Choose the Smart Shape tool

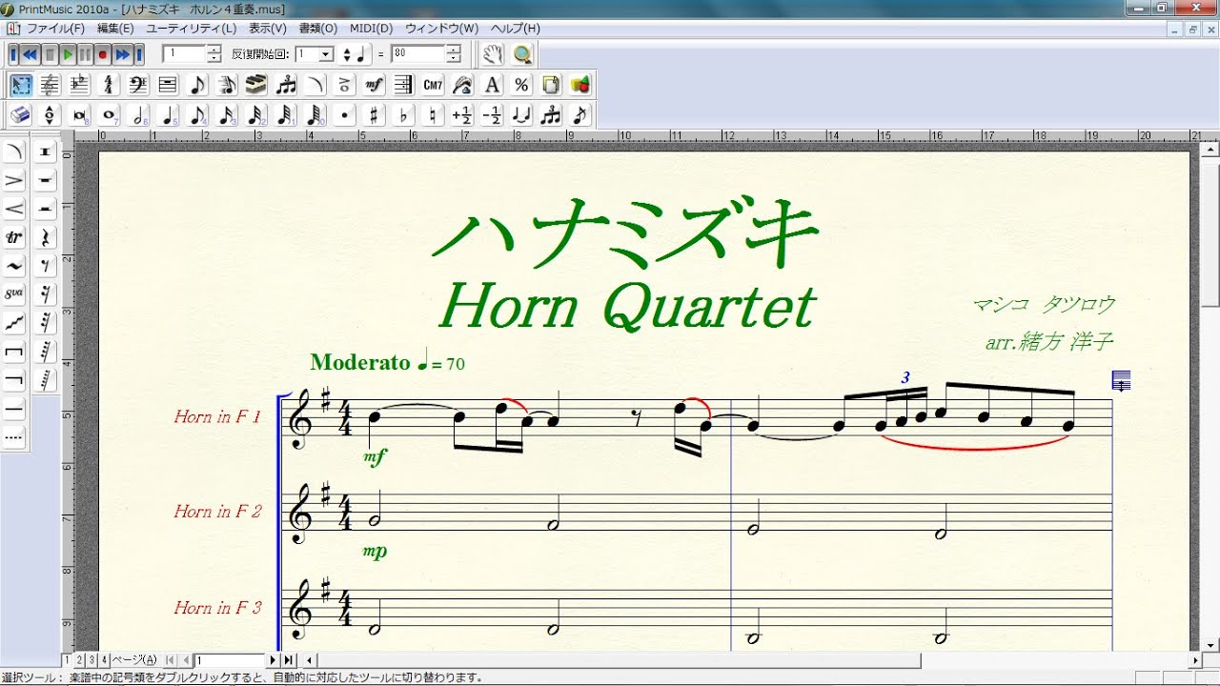315,85
